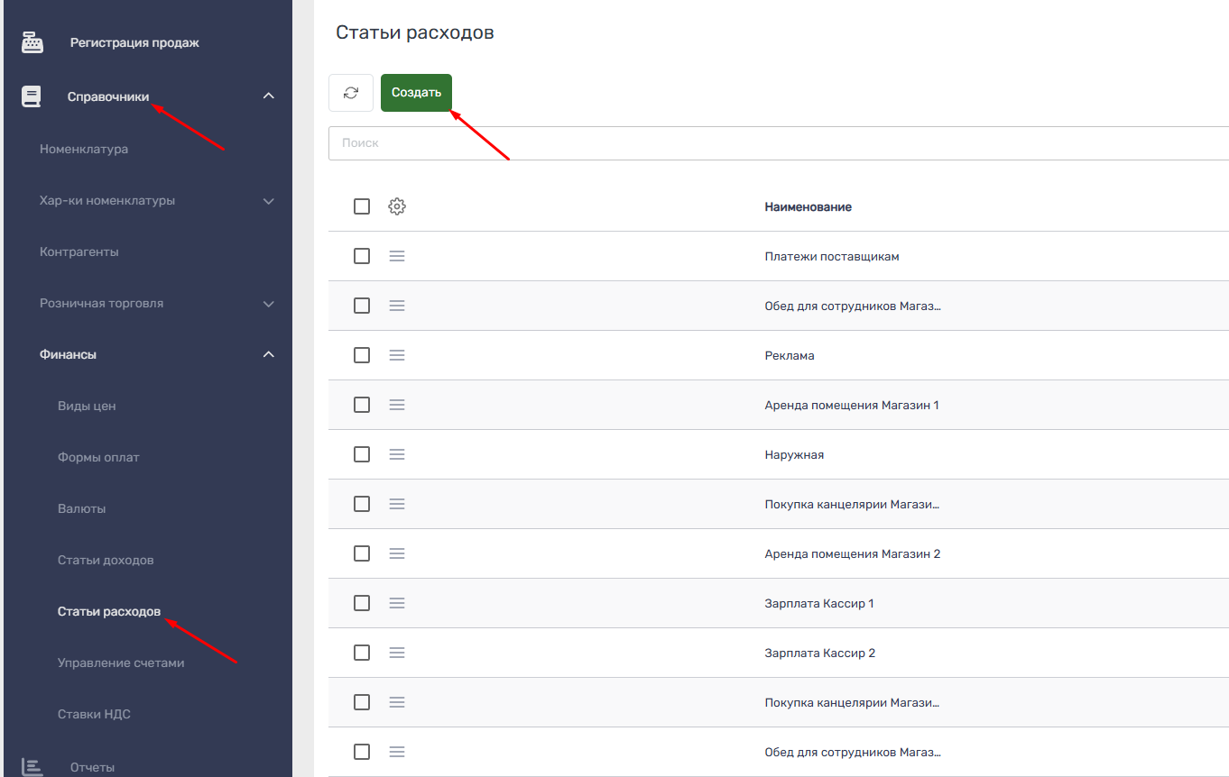Collapse the Финансы submenu chevron

tap(268, 355)
